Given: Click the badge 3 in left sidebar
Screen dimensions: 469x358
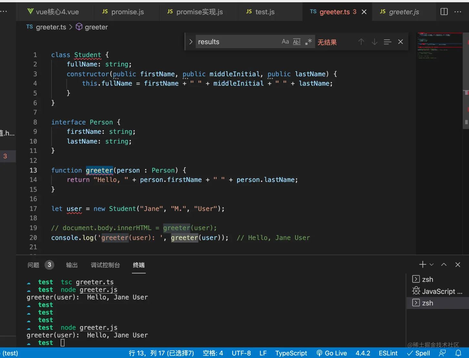Looking at the screenshot, I should [5, 156].
